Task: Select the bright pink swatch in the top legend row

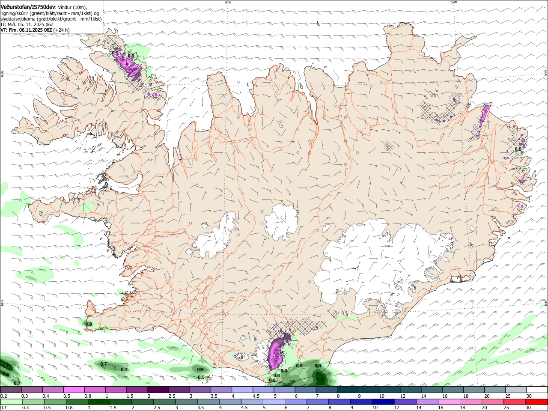Action: (x=74, y=390)
